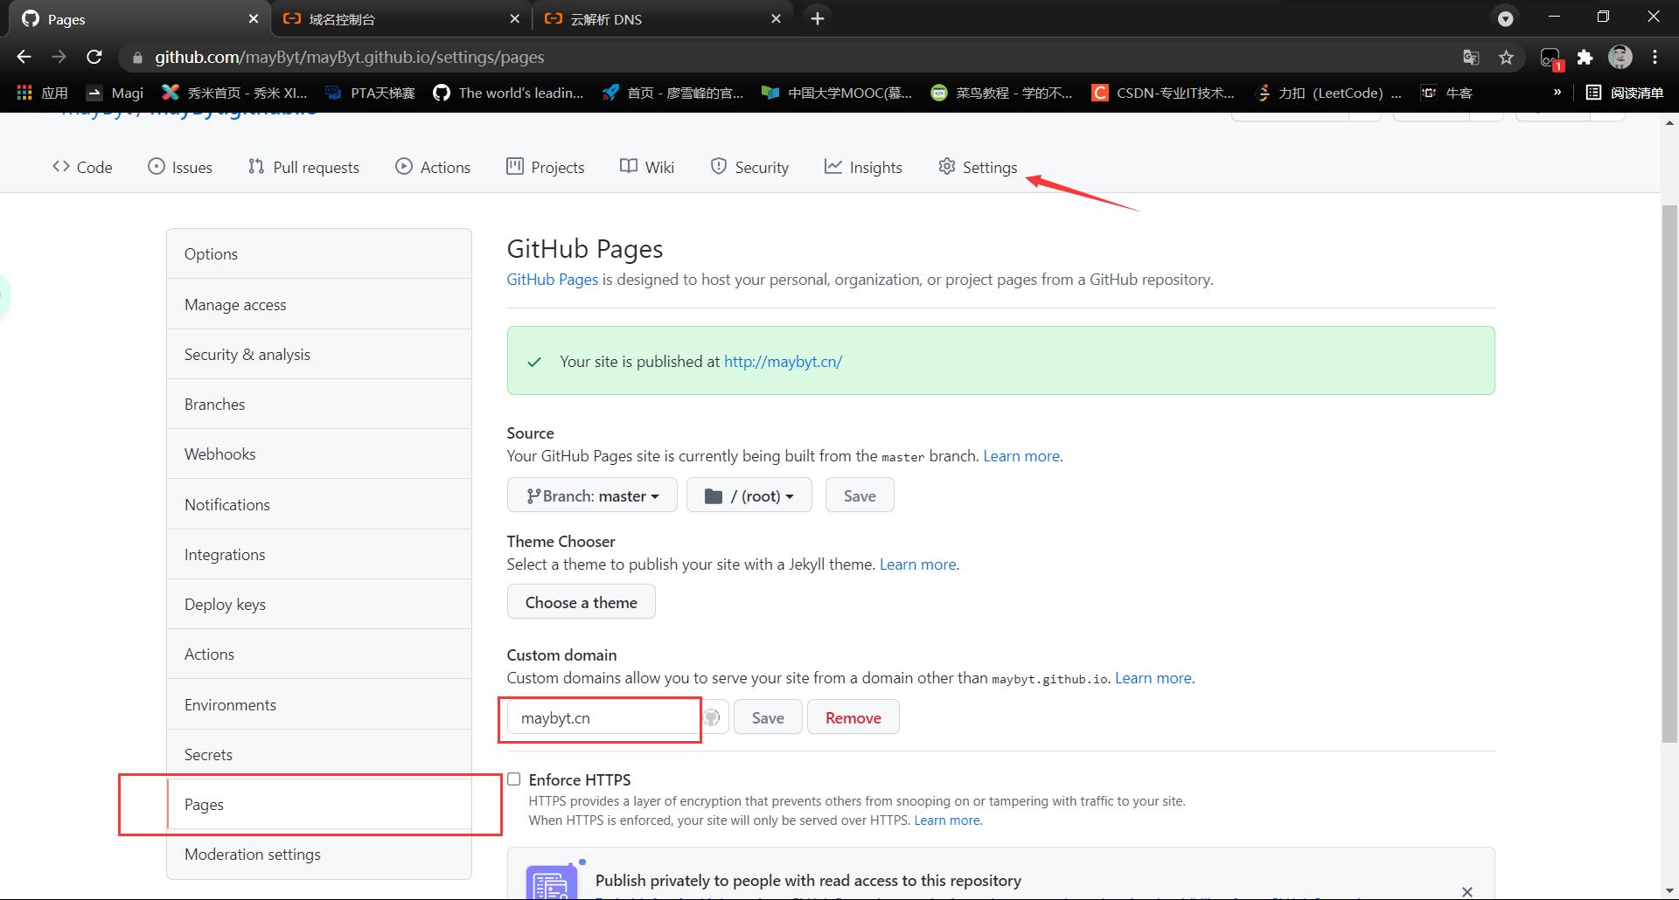
Task: Open the 阅读清单 reading list
Action: coord(1625,93)
